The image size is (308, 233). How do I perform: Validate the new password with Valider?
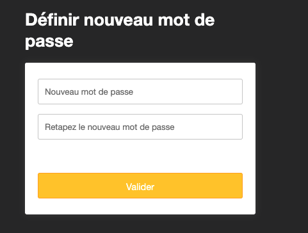pos(140,186)
